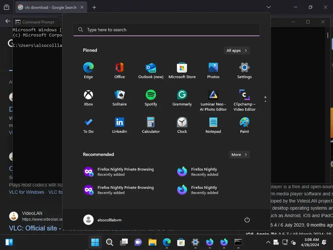Launch Spotify app

click(x=151, y=98)
